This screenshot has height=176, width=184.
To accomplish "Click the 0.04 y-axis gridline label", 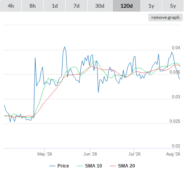I will pyautogui.click(x=176, y=48).
